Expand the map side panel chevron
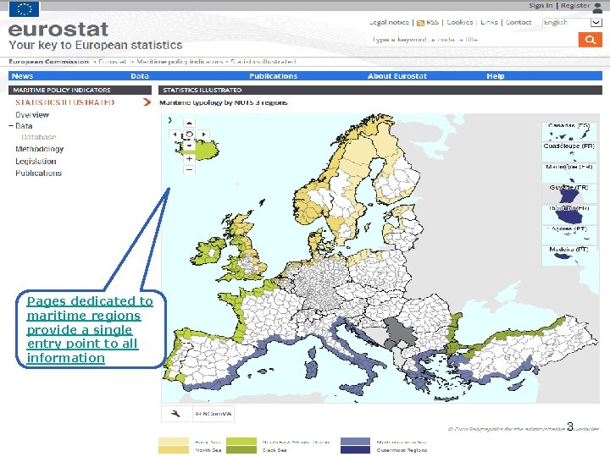 click(x=170, y=120)
